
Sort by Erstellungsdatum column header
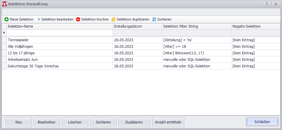[x=137, y=26]
